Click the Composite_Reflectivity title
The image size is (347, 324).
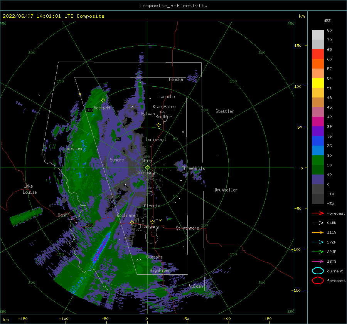[x=173, y=6]
